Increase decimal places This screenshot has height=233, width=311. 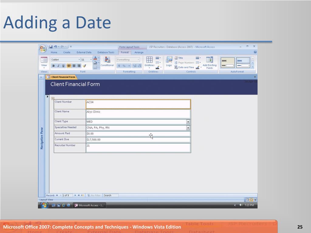click(x=135, y=66)
